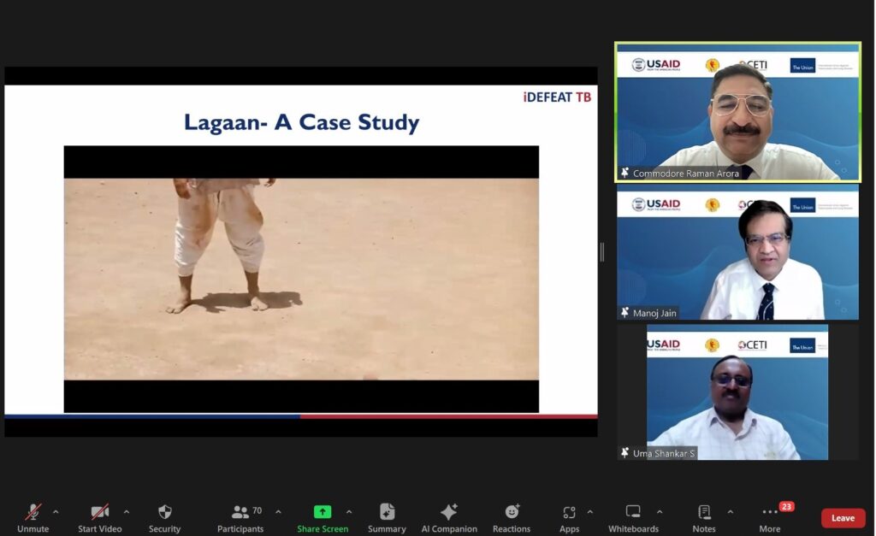The image size is (876, 536).
Task: Expand audio options arrow beside Unmute
Action: (x=56, y=512)
